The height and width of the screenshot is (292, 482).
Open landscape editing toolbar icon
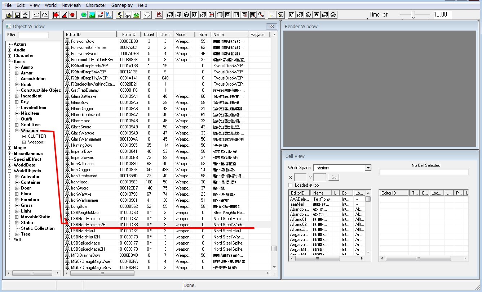pos(92,15)
